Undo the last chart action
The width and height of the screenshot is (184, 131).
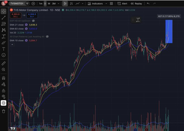click(x=148, y=4)
